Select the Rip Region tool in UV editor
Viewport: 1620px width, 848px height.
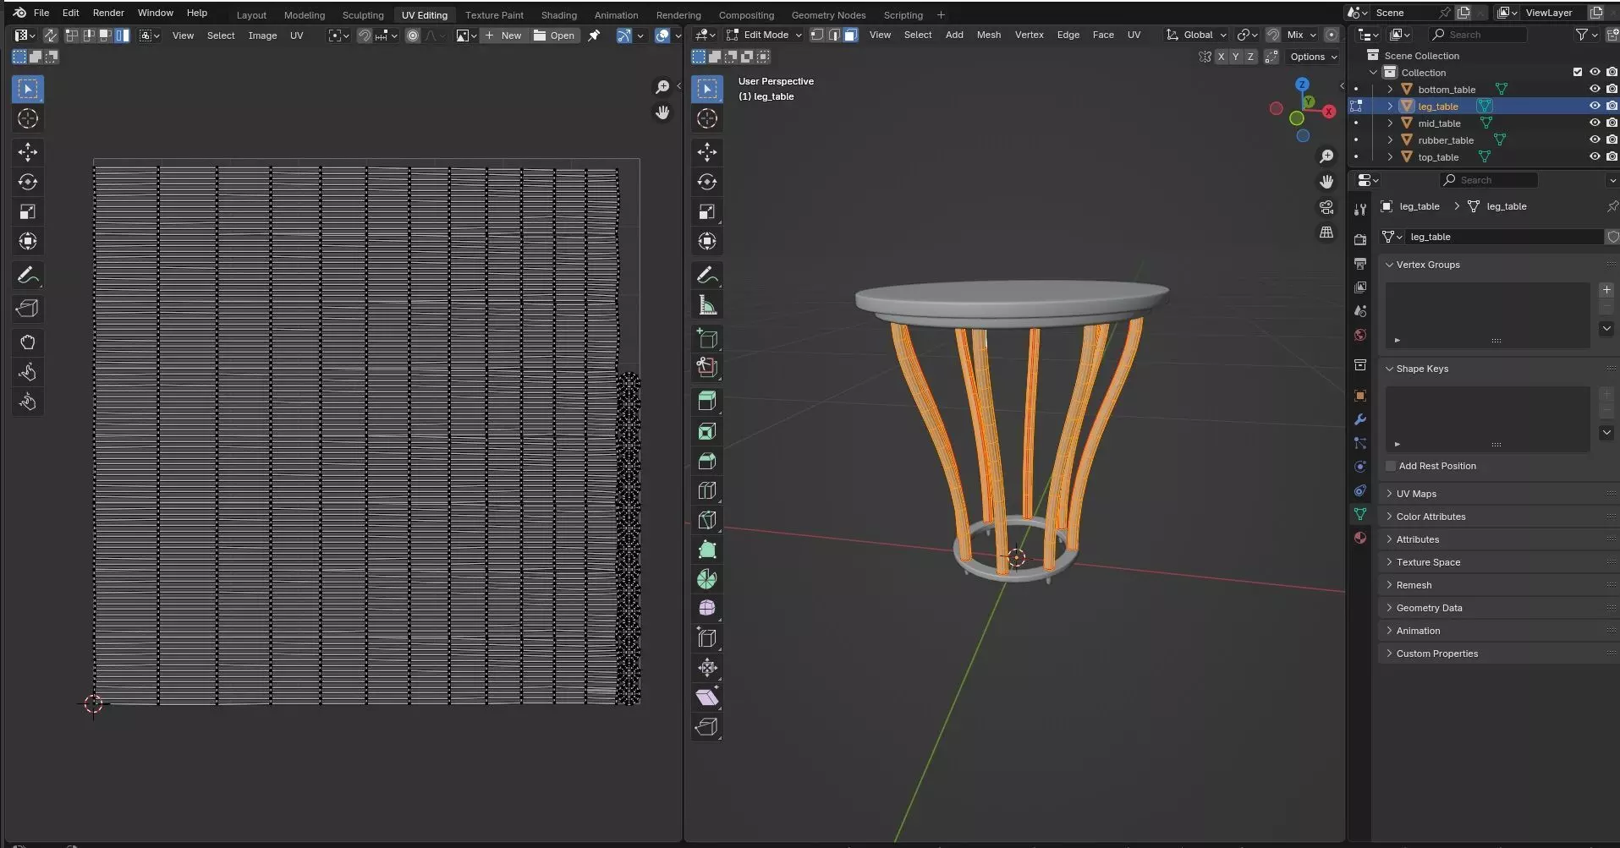pos(28,309)
